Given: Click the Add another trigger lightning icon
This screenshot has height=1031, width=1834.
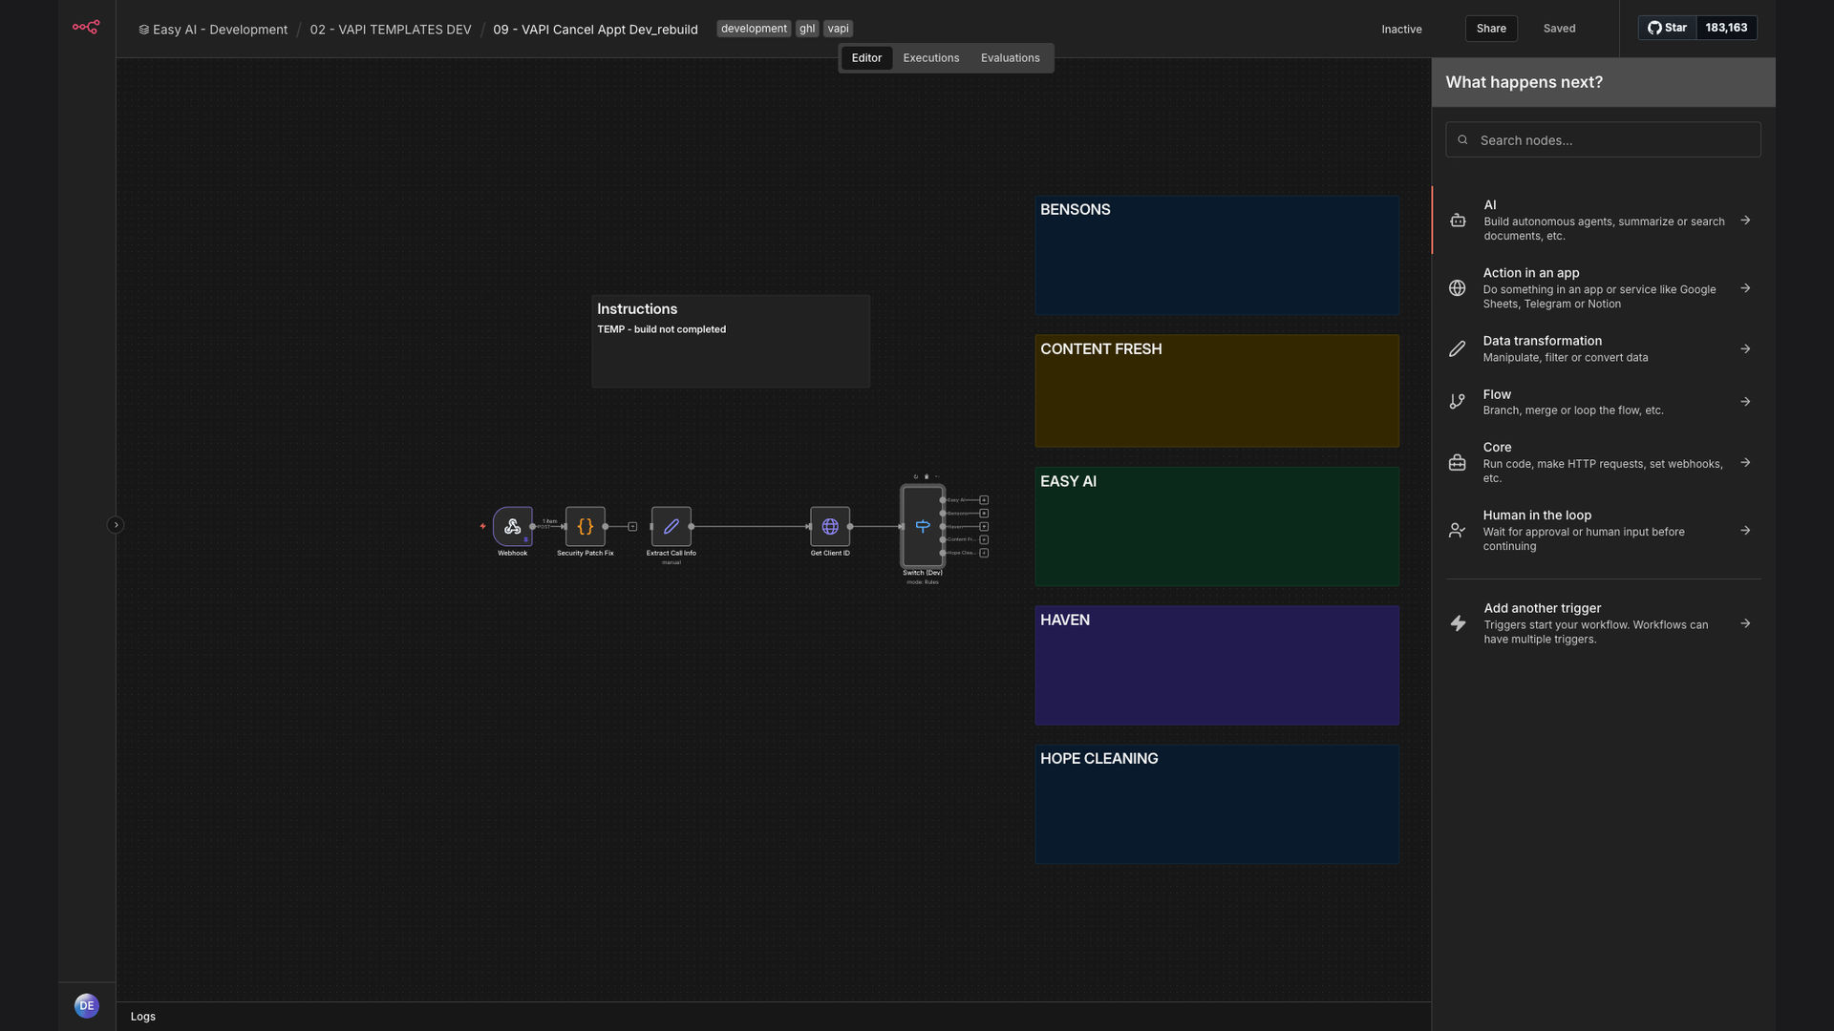Looking at the screenshot, I should (x=1458, y=623).
